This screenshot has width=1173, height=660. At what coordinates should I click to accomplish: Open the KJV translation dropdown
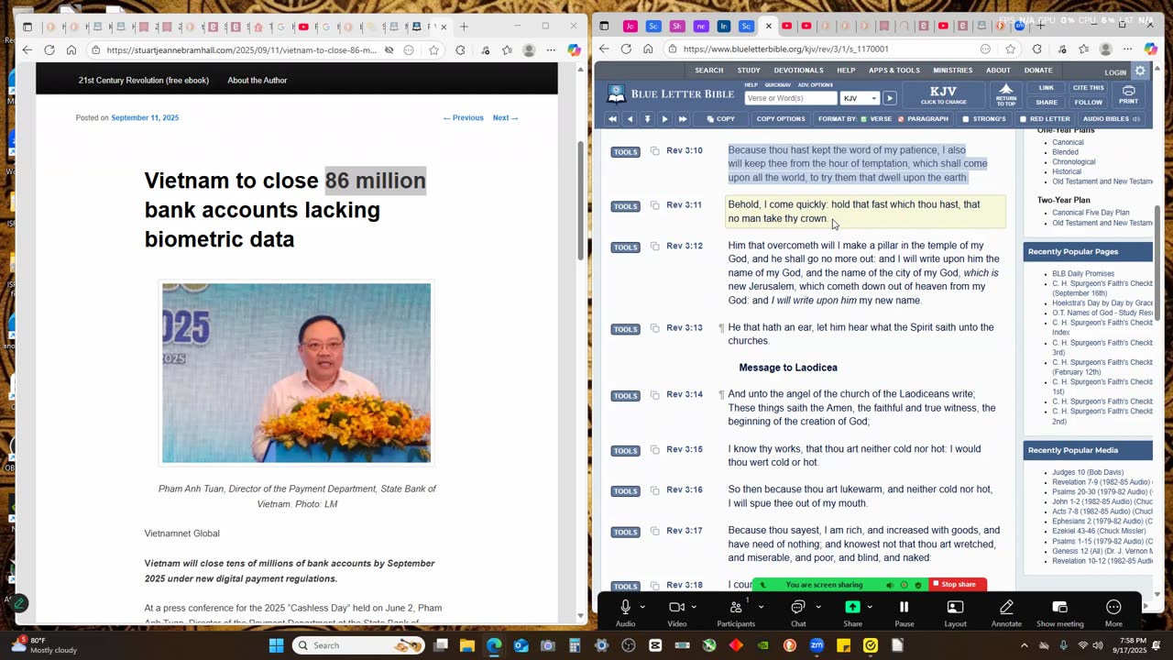pyautogui.click(x=861, y=98)
